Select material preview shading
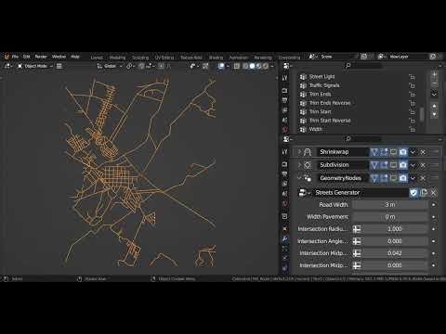This screenshot has height=334, width=446. point(259,66)
